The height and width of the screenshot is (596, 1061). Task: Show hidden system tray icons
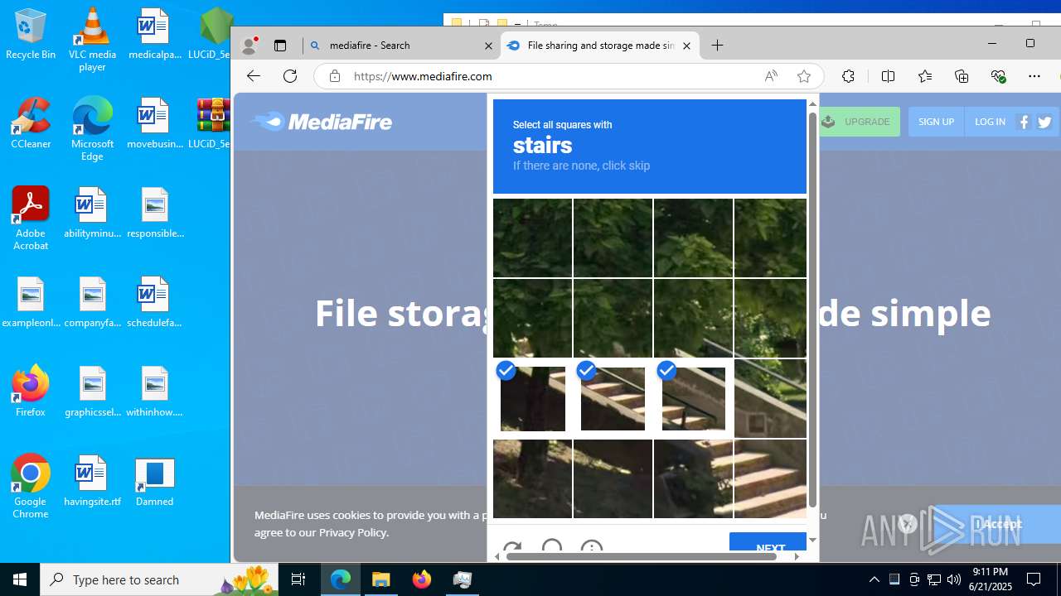click(874, 579)
